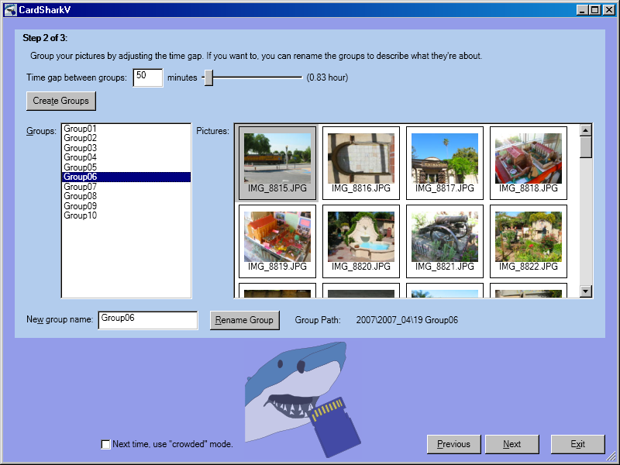Select the highlighted Group06 entry

pyautogui.click(x=126, y=177)
